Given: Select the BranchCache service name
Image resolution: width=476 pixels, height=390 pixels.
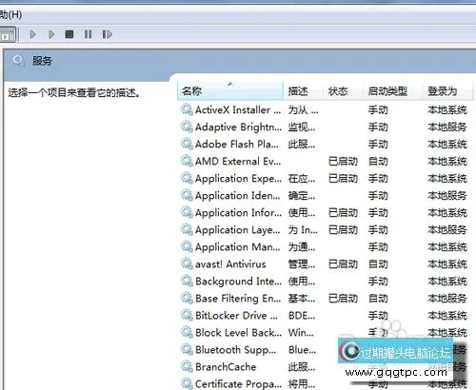Looking at the screenshot, I should click(226, 366).
